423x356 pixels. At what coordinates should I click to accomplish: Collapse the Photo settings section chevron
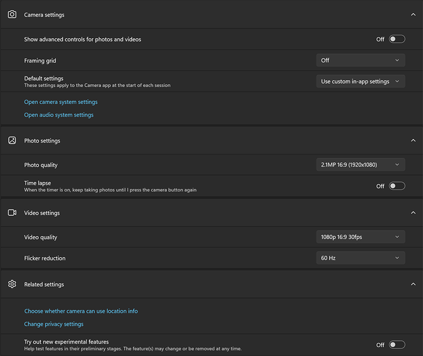click(x=413, y=141)
